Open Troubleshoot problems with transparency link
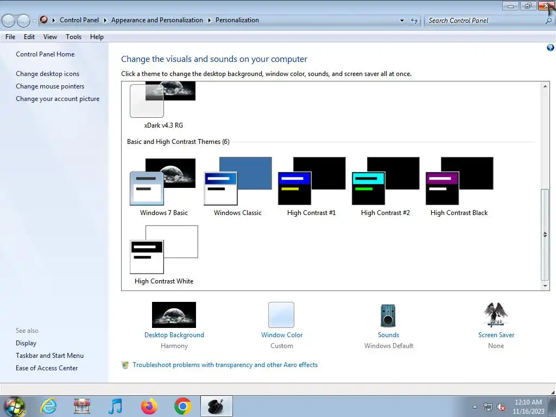Viewport: 556px width, 417px height. click(225, 364)
